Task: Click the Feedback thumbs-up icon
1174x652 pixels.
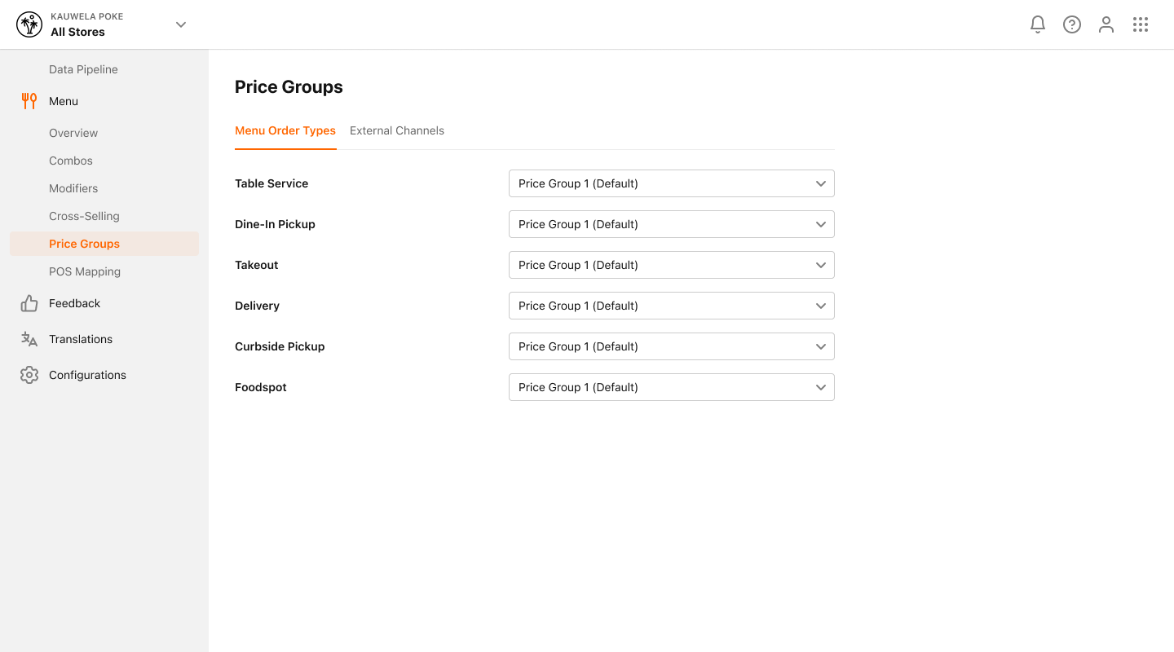Action: (29, 303)
